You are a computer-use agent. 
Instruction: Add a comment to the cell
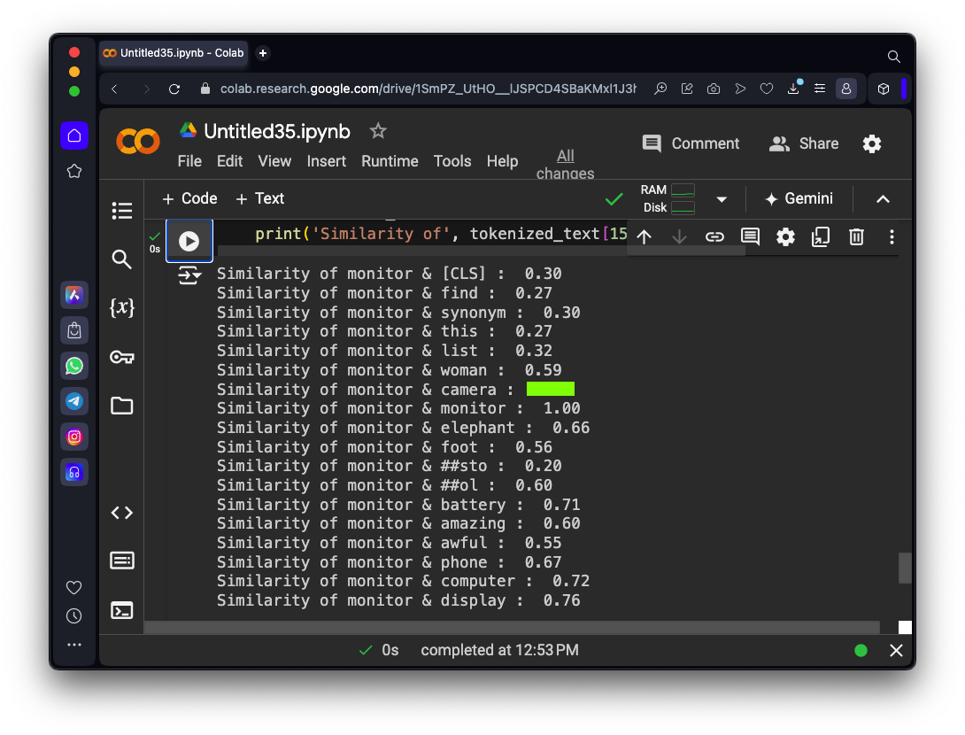point(750,236)
